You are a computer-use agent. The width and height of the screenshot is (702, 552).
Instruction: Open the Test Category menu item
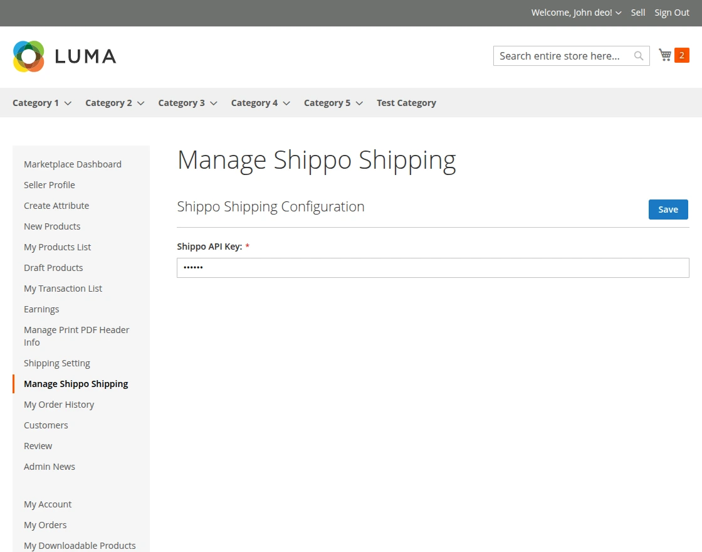pyautogui.click(x=407, y=103)
